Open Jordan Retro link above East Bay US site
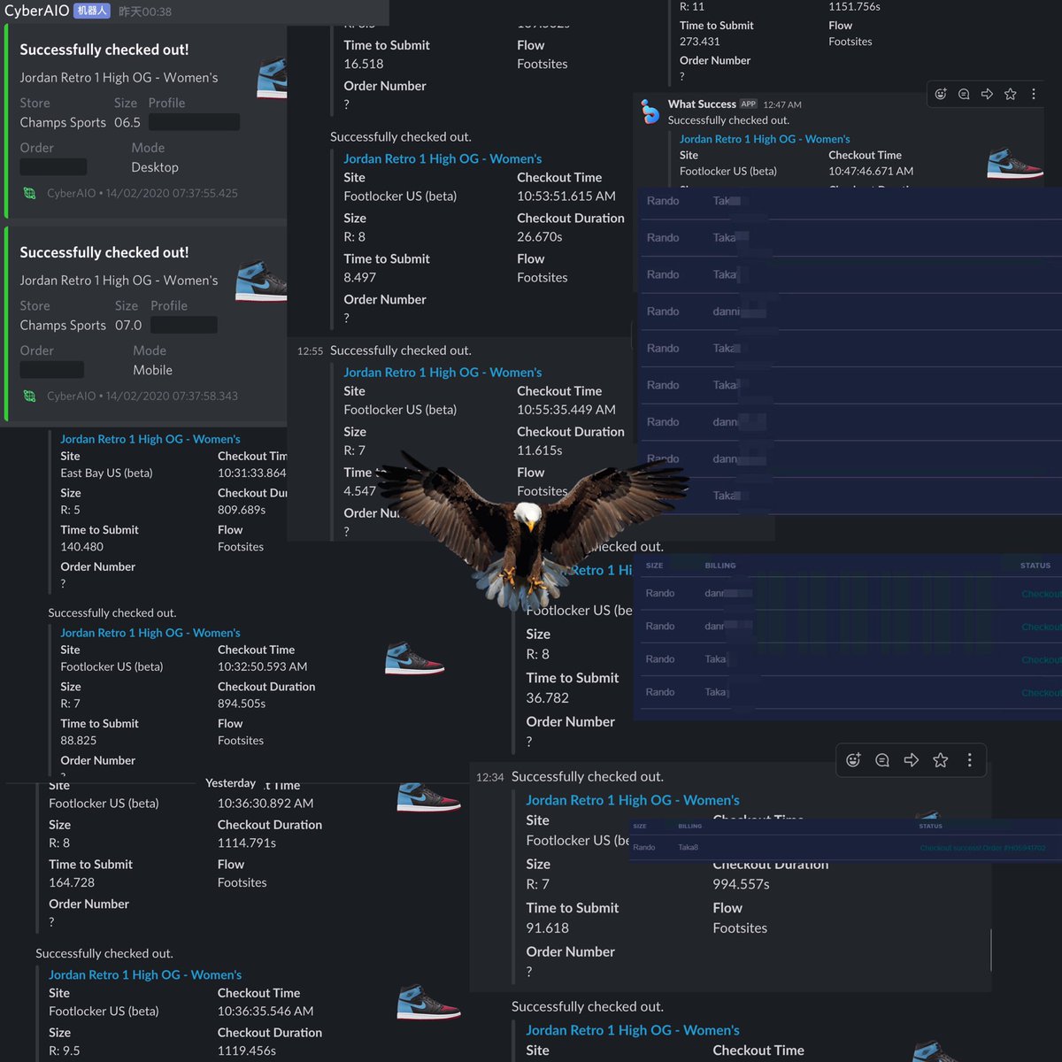This screenshot has height=1062, width=1062. 150,439
